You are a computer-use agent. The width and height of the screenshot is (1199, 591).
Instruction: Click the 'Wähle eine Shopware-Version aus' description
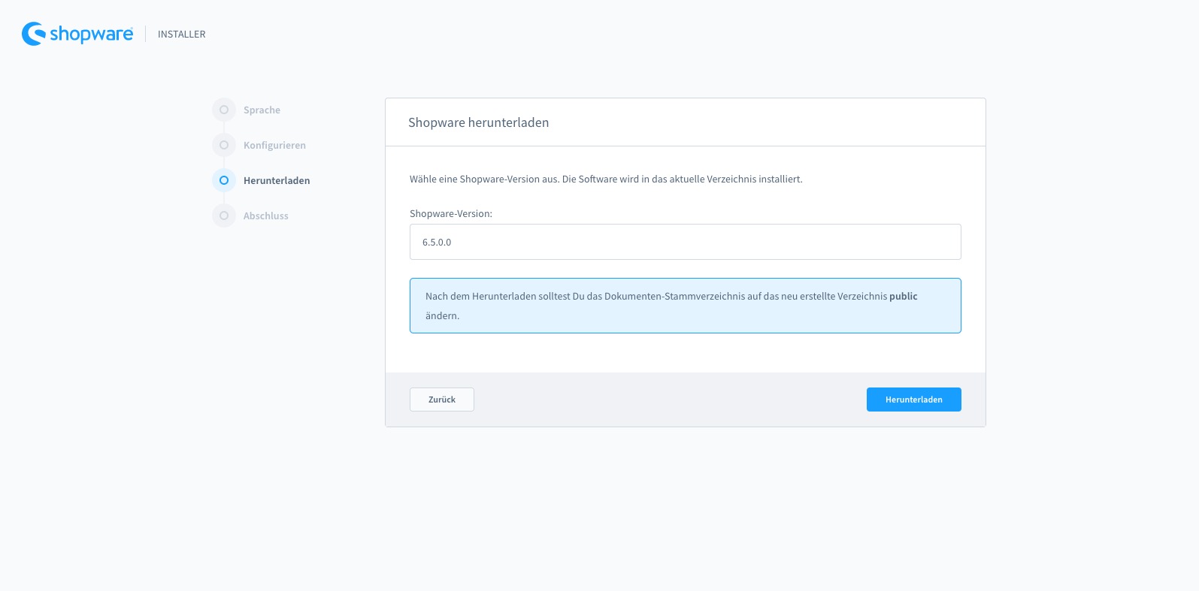click(606, 179)
